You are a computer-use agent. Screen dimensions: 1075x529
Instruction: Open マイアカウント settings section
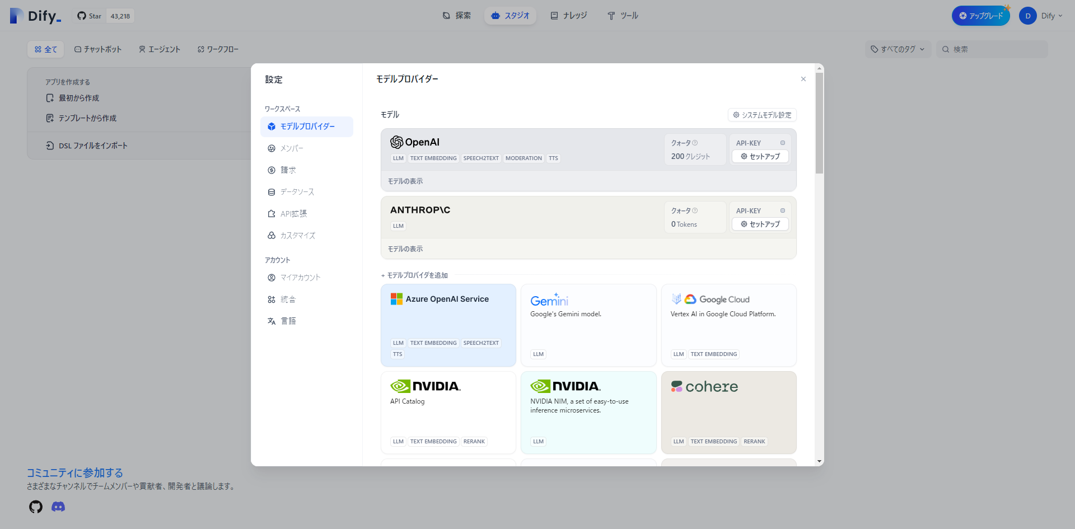coord(307,278)
